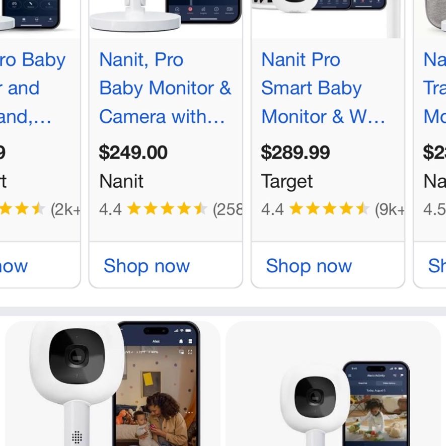Open the partially visible product title on the rightmost card
This screenshot has width=446, height=446.
pos(434,88)
